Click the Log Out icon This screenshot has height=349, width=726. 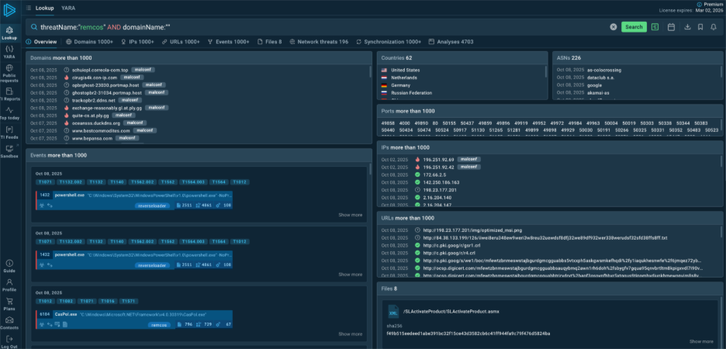click(9, 339)
